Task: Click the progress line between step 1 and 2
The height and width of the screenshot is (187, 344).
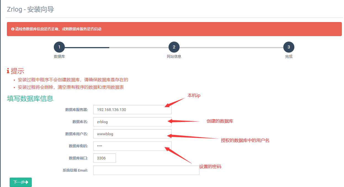Action: (x=116, y=47)
